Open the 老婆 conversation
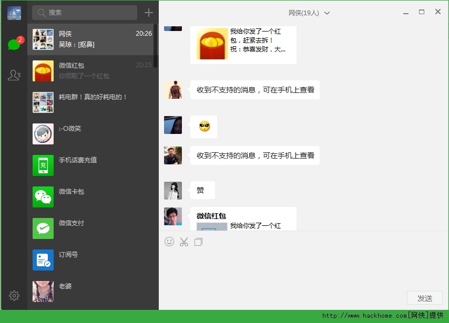The height and width of the screenshot is (323, 449). 92,291
